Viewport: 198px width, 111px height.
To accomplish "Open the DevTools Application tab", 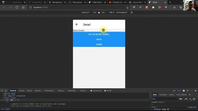I will coord(72,91).
